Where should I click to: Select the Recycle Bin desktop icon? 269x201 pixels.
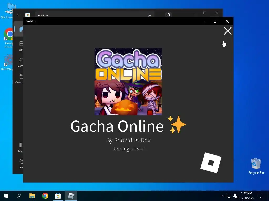point(256,166)
